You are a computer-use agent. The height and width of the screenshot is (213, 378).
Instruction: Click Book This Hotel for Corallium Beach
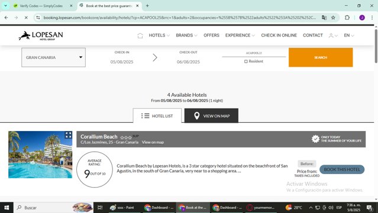tap(342, 169)
